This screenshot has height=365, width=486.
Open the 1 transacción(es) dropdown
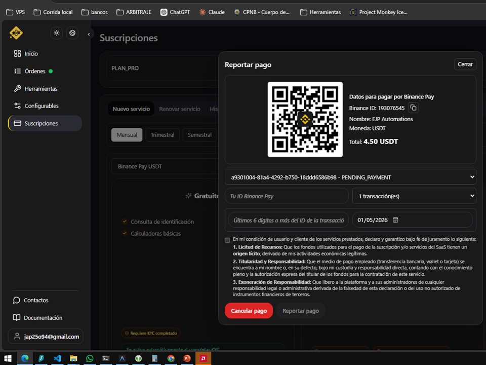tap(414, 196)
